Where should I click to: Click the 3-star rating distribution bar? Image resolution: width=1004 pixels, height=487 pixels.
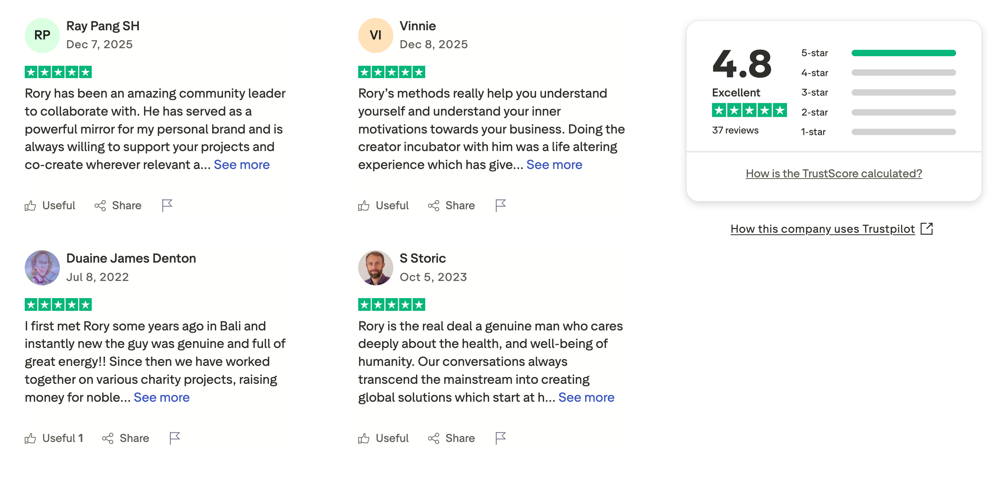click(903, 92)
